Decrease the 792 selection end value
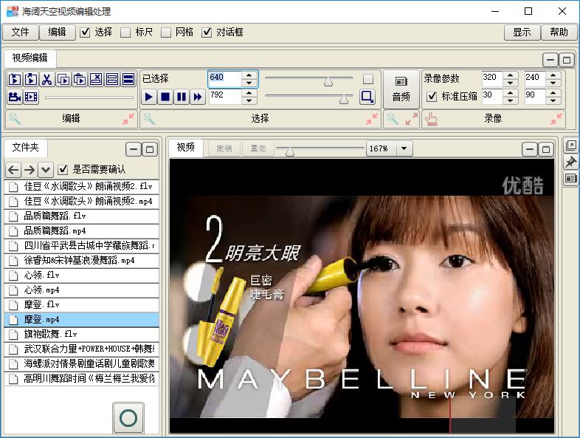580x438 pixels. 249,100
